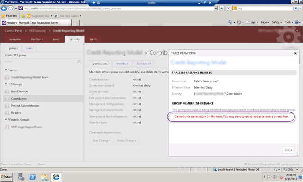Click the Close button in the dialog
The height and width of the screenshot is (182, 303).
(288, 150)
